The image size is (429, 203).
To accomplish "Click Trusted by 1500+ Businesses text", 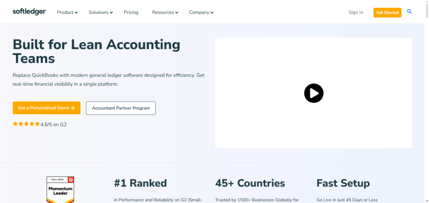I will (257, 200).
